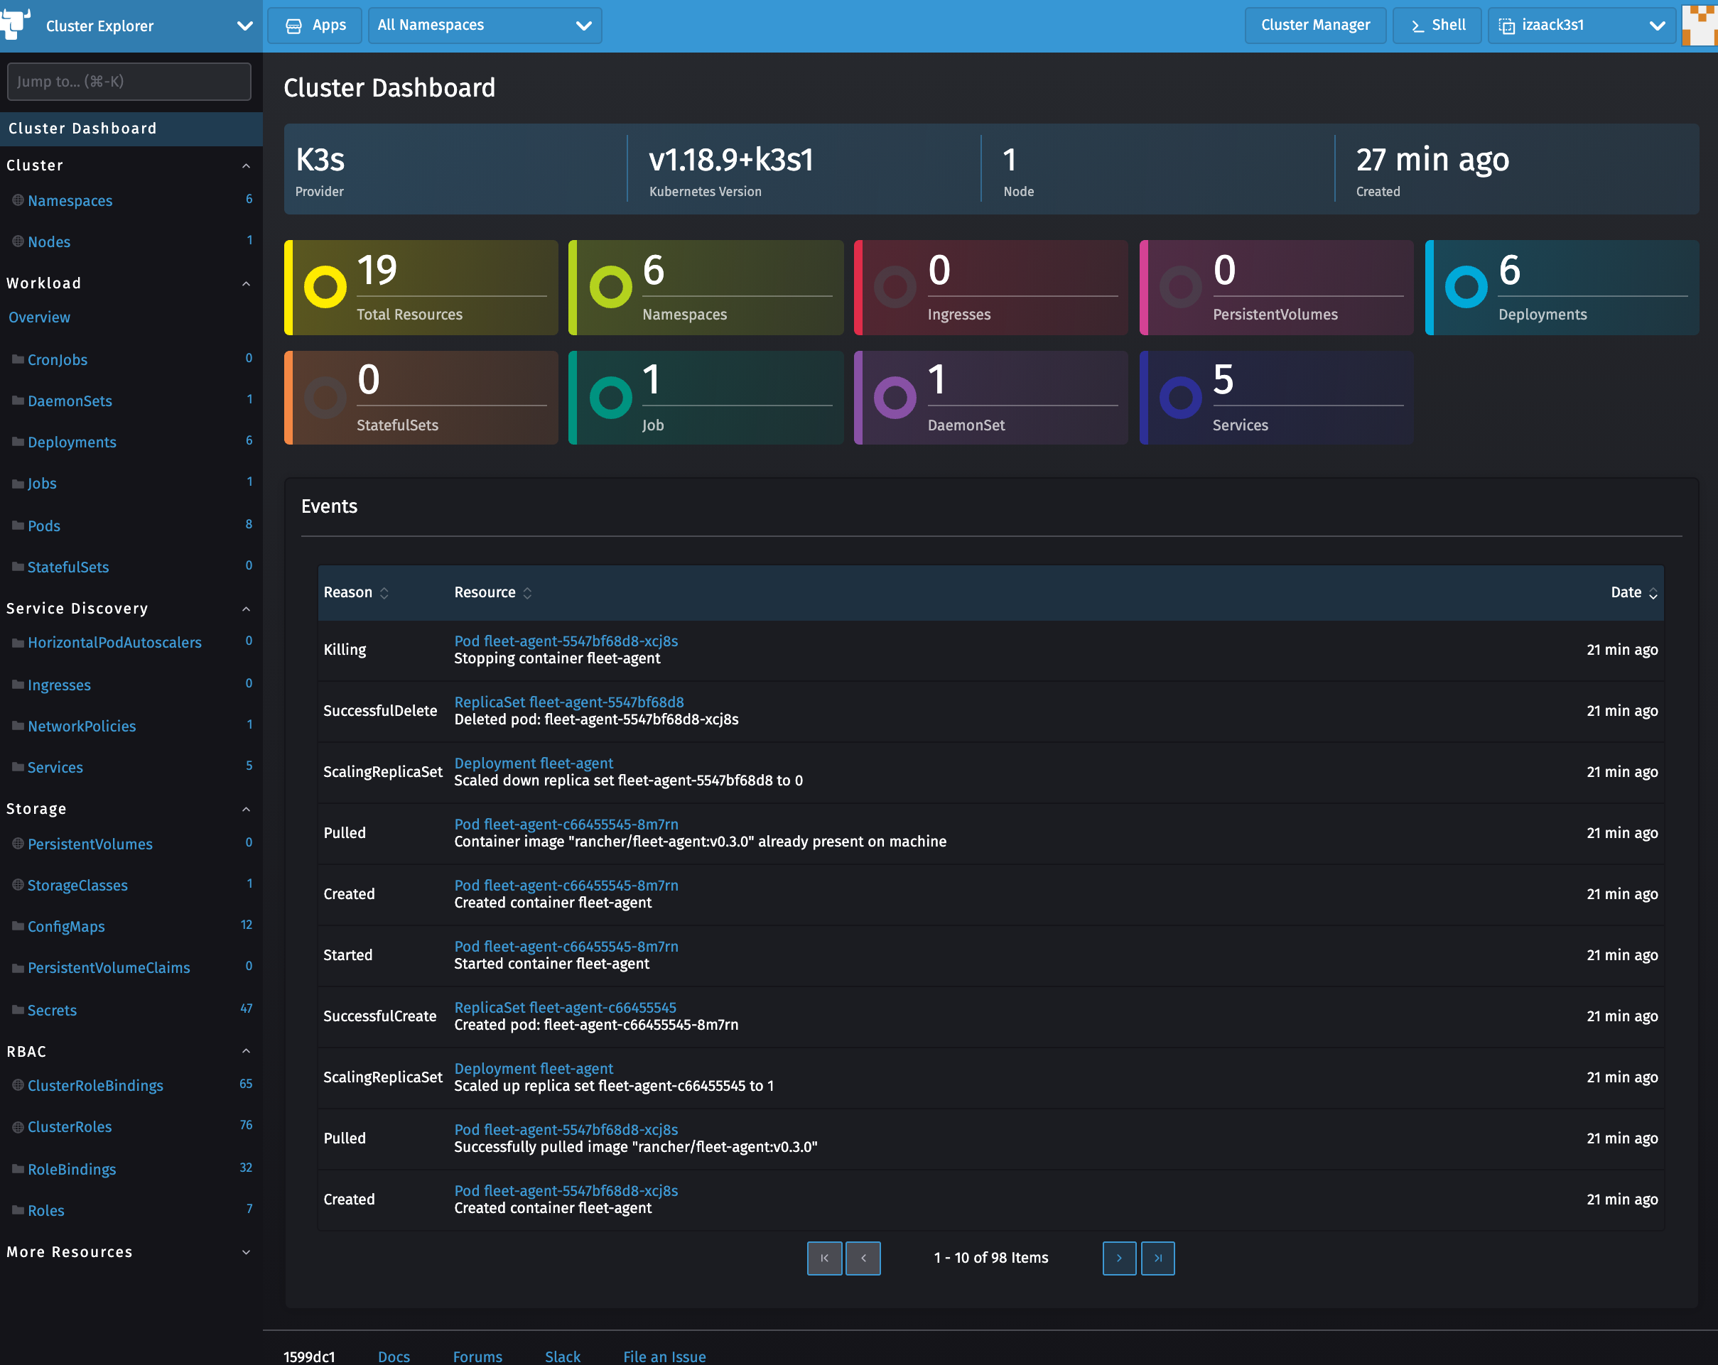The image size is (1718, 1365).
Task: Click the folder icon beside Secrets
Action: 17,1009
